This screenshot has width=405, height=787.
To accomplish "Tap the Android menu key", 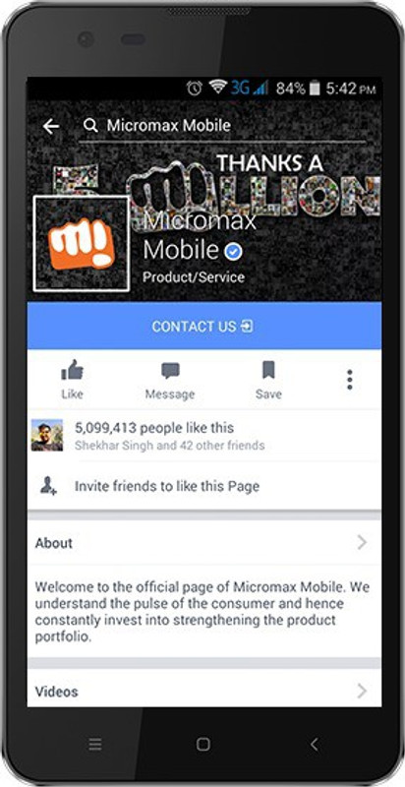I will pyautogui.click(x=95, y=745).
